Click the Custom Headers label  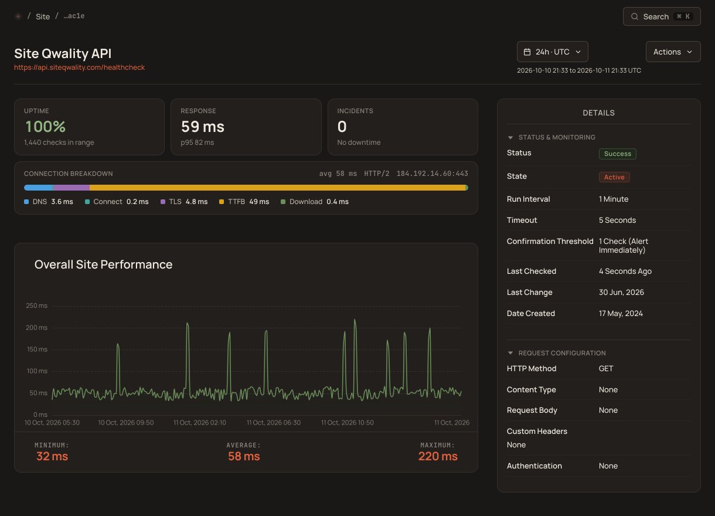click(537, 432)
